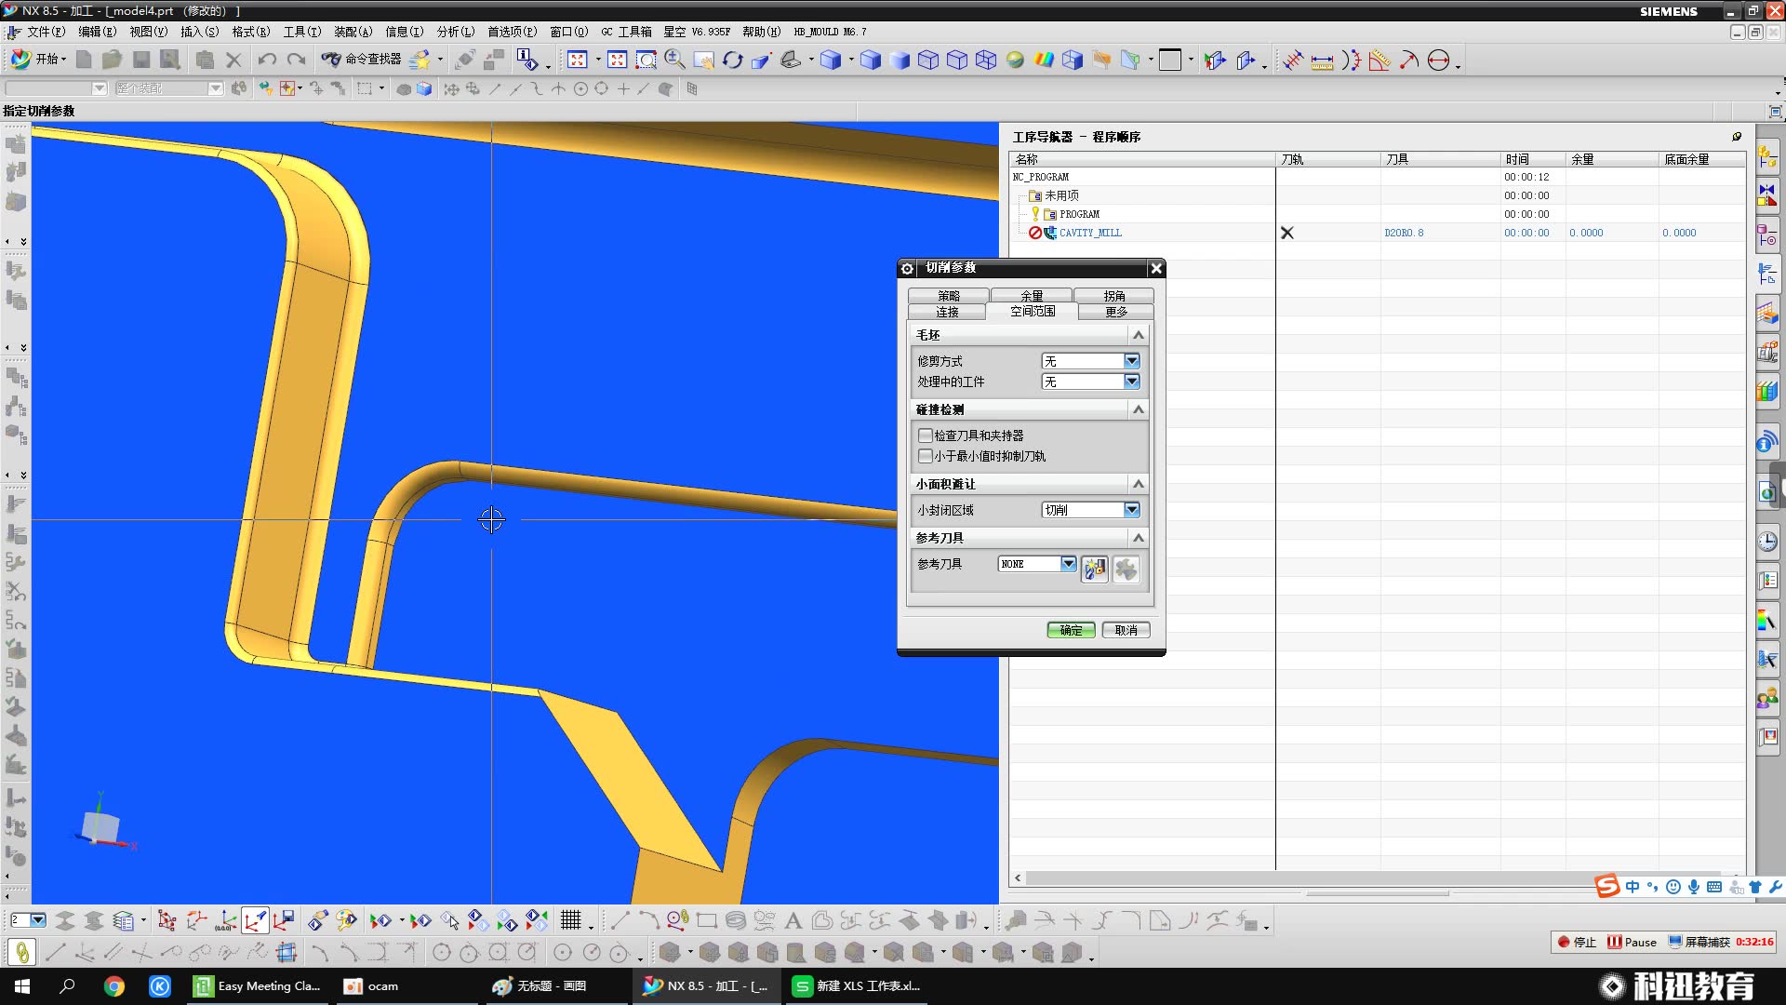The image size is (1786, 1005).
Task: Open the Command Finder (命令查找器)
Action: (362, 60)
